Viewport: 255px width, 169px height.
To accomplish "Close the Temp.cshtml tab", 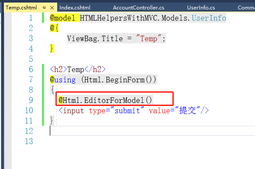I will point(52,8).
